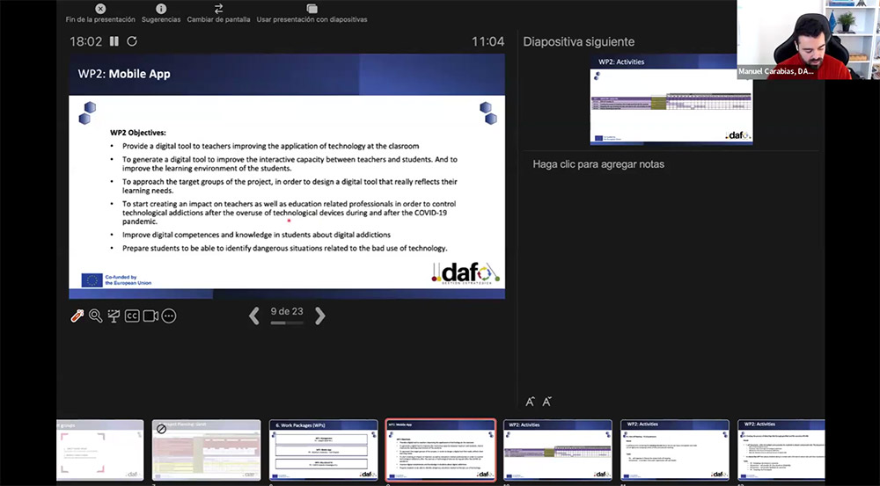
Task: Click Cambiar de pantalla swap icon
Action: tap(218, 9)
